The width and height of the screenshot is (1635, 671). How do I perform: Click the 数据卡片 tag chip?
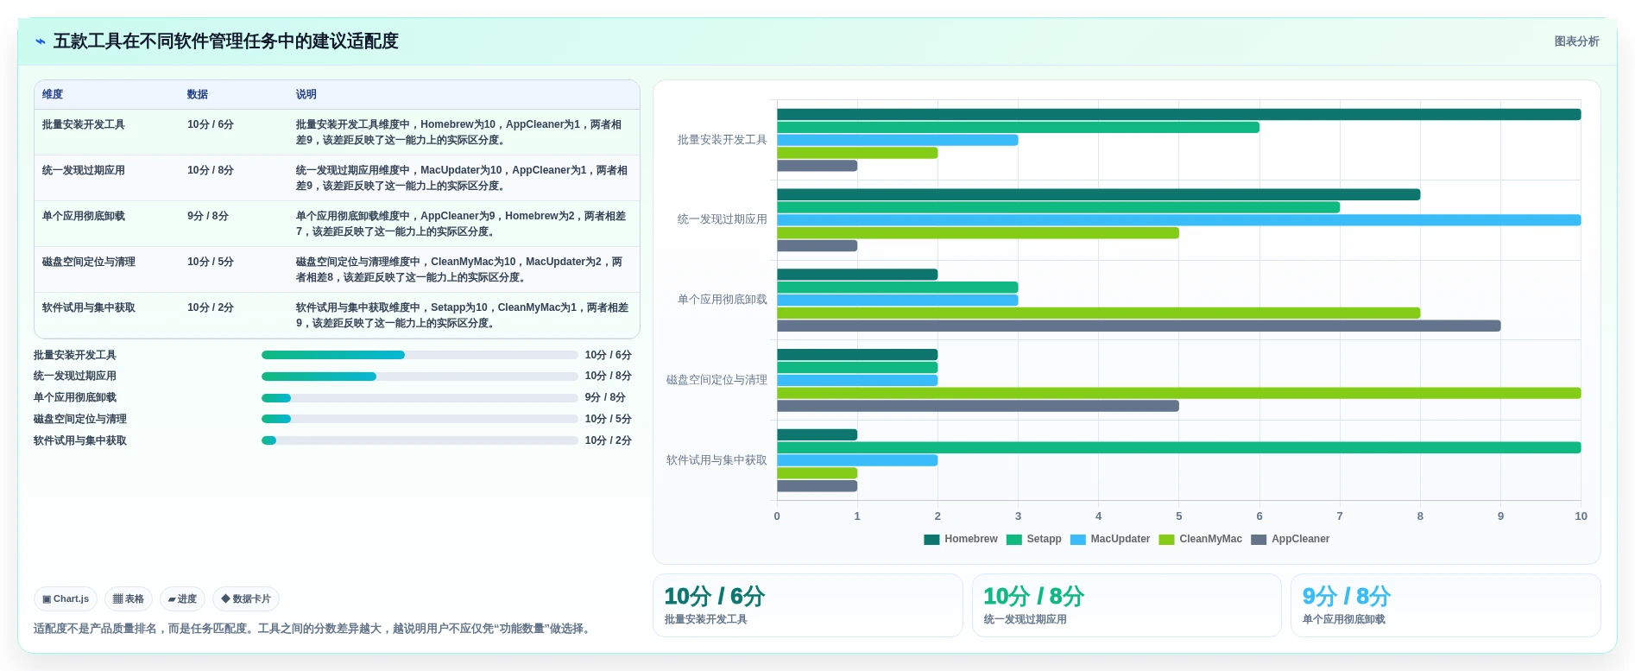pyautogui.click(x=246, y=598)
